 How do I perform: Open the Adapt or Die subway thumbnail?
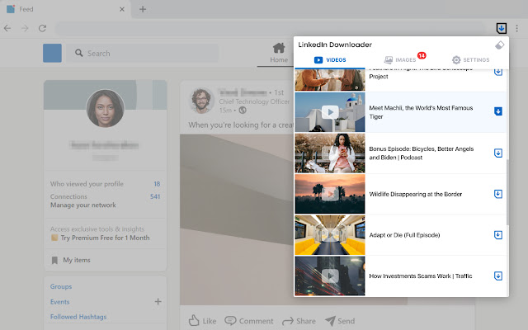[x=330, y=235]
